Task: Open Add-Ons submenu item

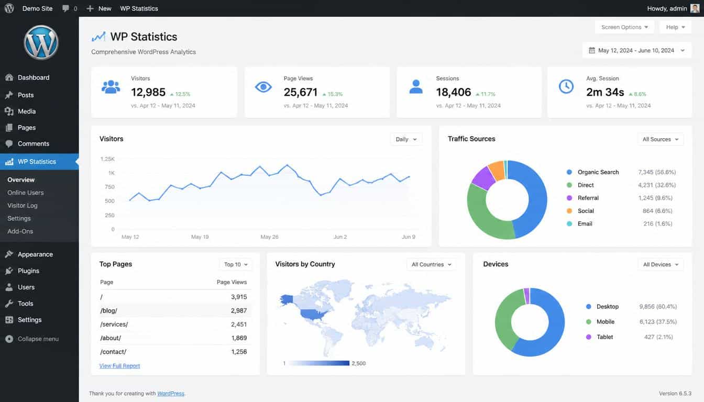Action: 20,231
